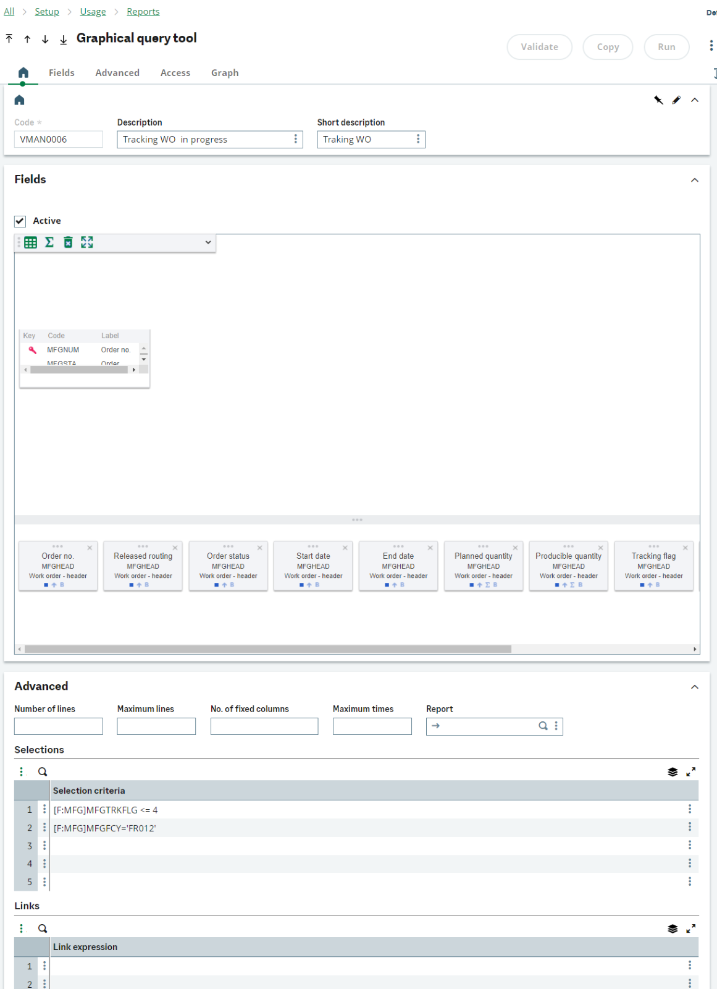
Task: Click the pencil edit icon in header panel
Action: pos(676,100)
